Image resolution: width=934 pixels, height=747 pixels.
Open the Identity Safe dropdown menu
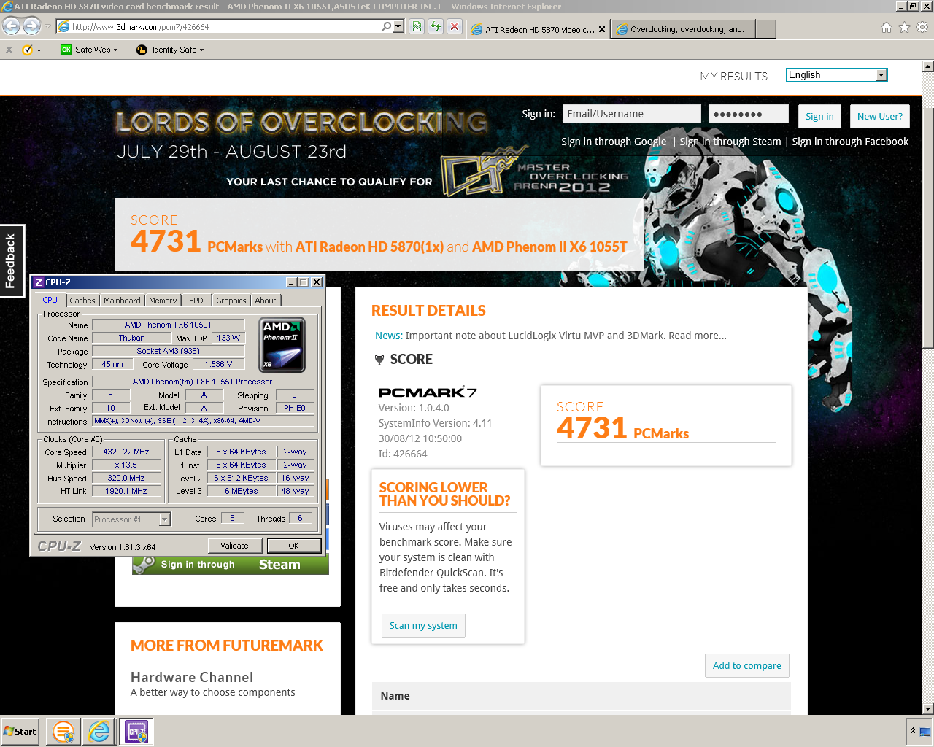(170, 50)
